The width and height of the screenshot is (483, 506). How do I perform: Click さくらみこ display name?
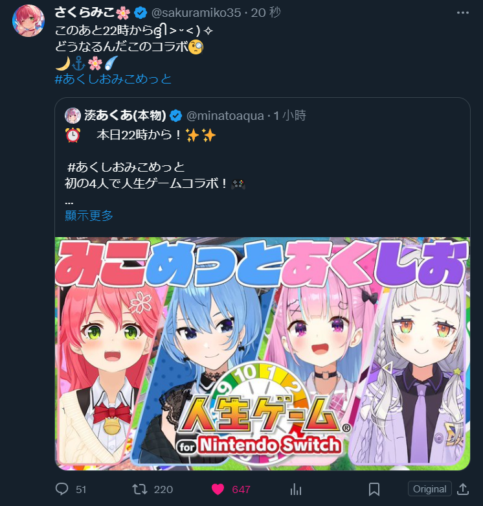(84, 12)
